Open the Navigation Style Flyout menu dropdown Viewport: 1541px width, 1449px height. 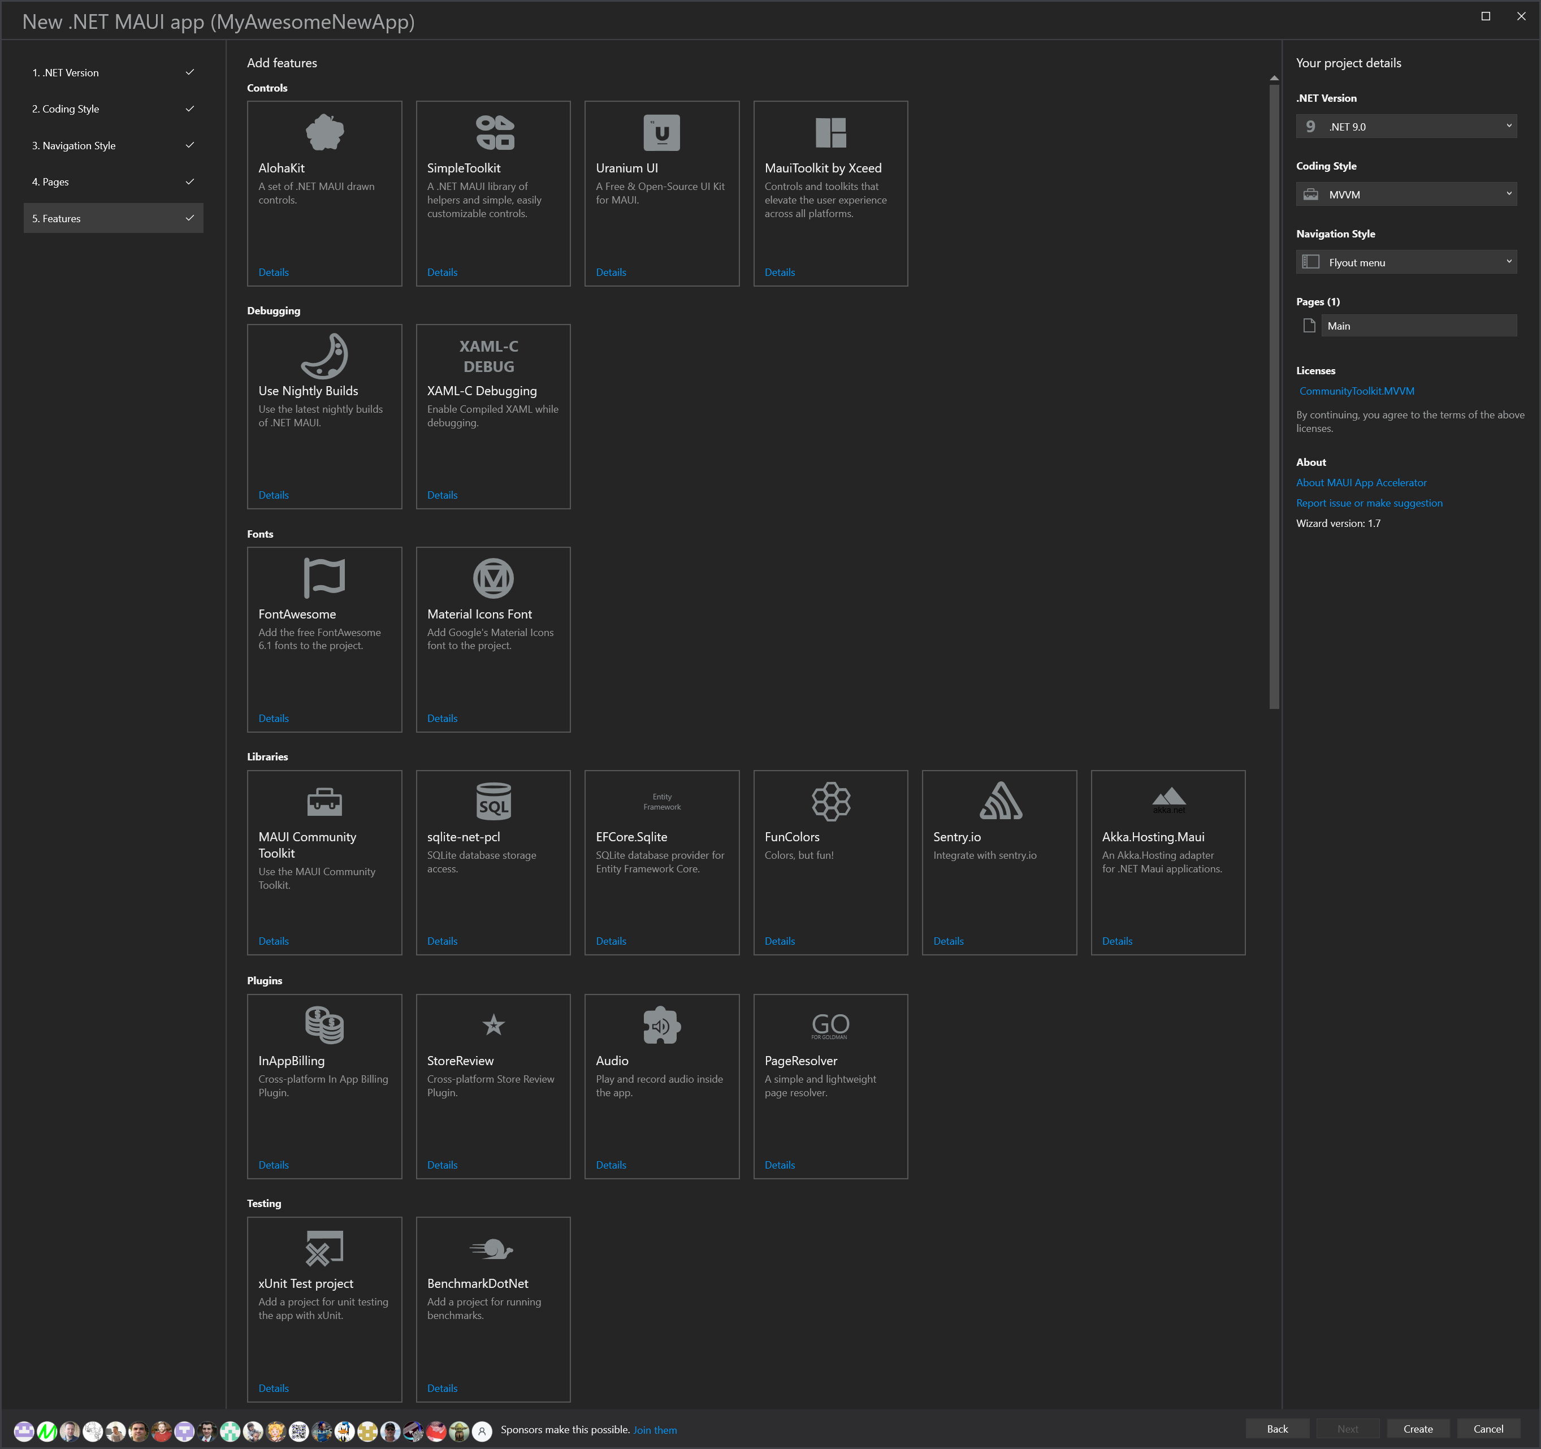[1405, 262]
